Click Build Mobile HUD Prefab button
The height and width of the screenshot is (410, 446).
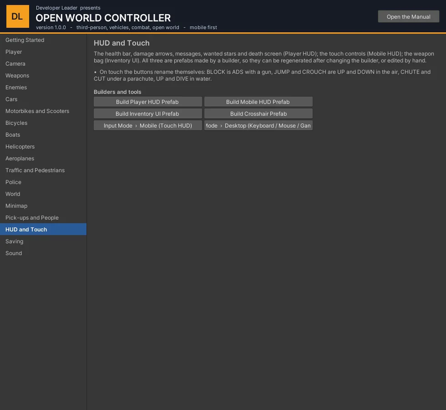[x=258, y=102]
